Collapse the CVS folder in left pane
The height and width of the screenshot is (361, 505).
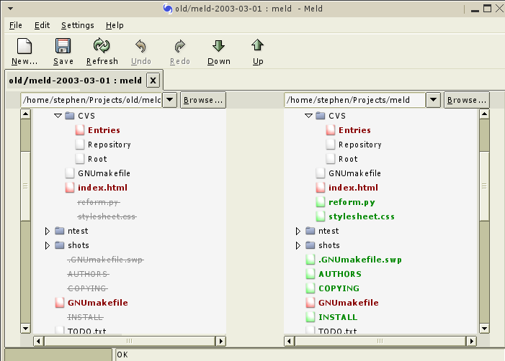coord(58,116)
